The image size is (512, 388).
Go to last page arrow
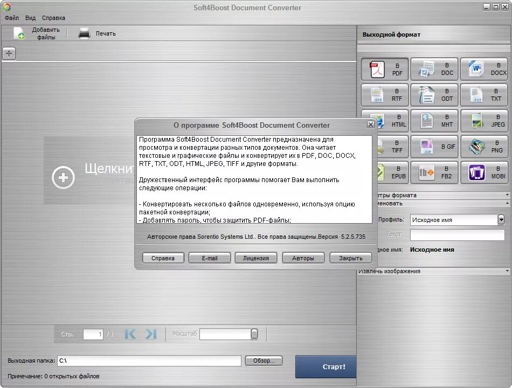click(151, 334)
